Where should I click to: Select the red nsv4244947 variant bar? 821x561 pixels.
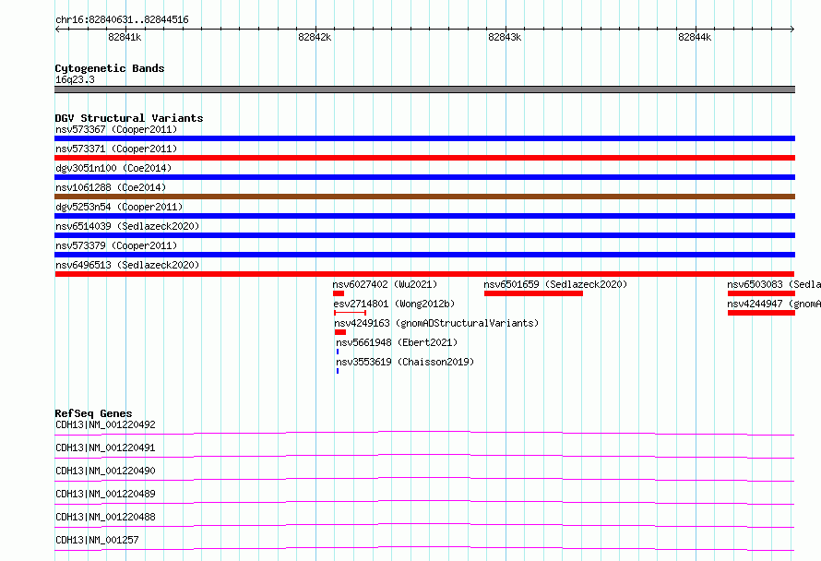(x=761, y=313)
